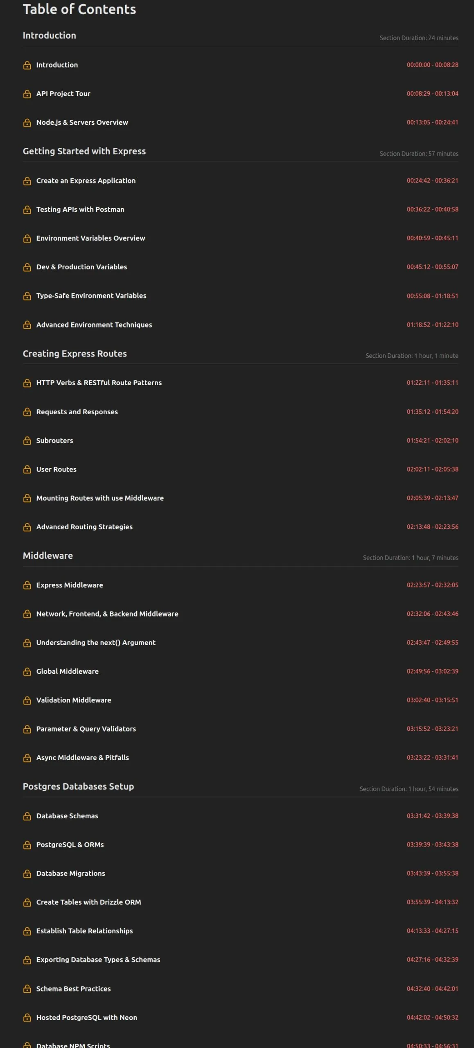Click lock icon beside Introduction lesson

27,65
